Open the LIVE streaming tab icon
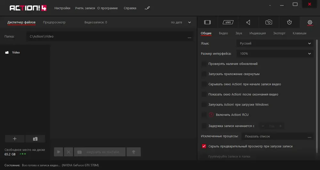This screenshot has height=170, width=320. point(228,22)
